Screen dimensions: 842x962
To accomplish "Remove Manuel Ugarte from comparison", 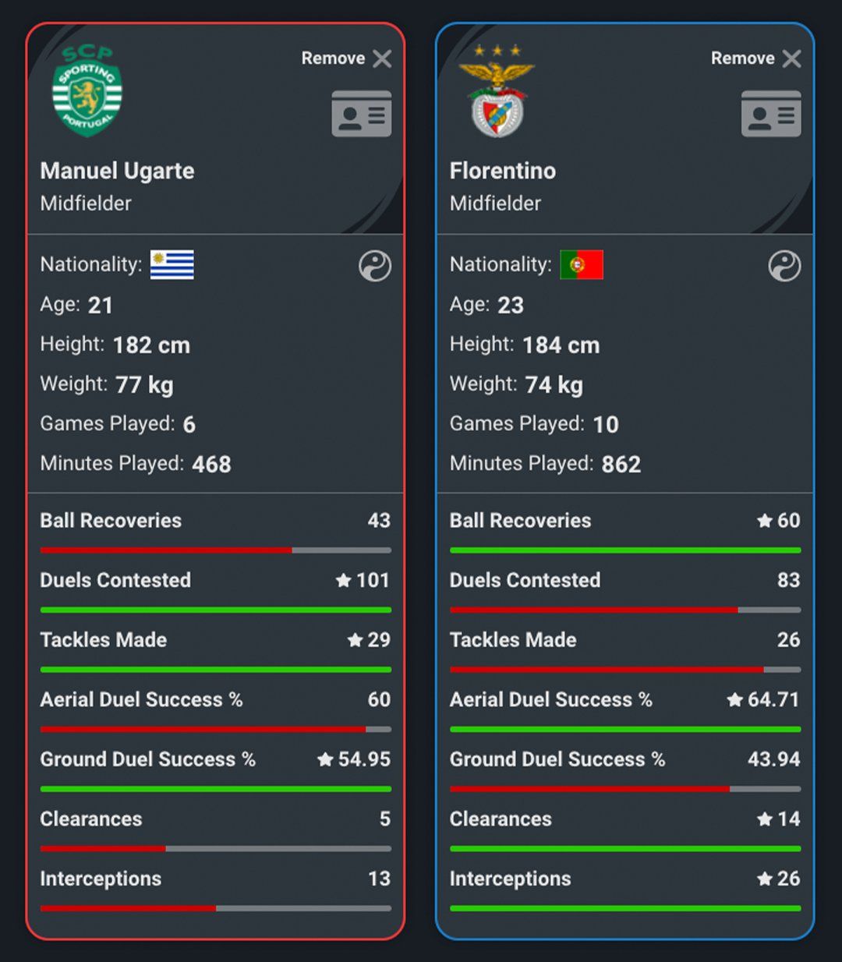I will click(x=347, y=58).
